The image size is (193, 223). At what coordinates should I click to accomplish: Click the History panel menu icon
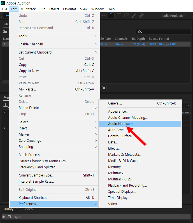click(17, 209)
